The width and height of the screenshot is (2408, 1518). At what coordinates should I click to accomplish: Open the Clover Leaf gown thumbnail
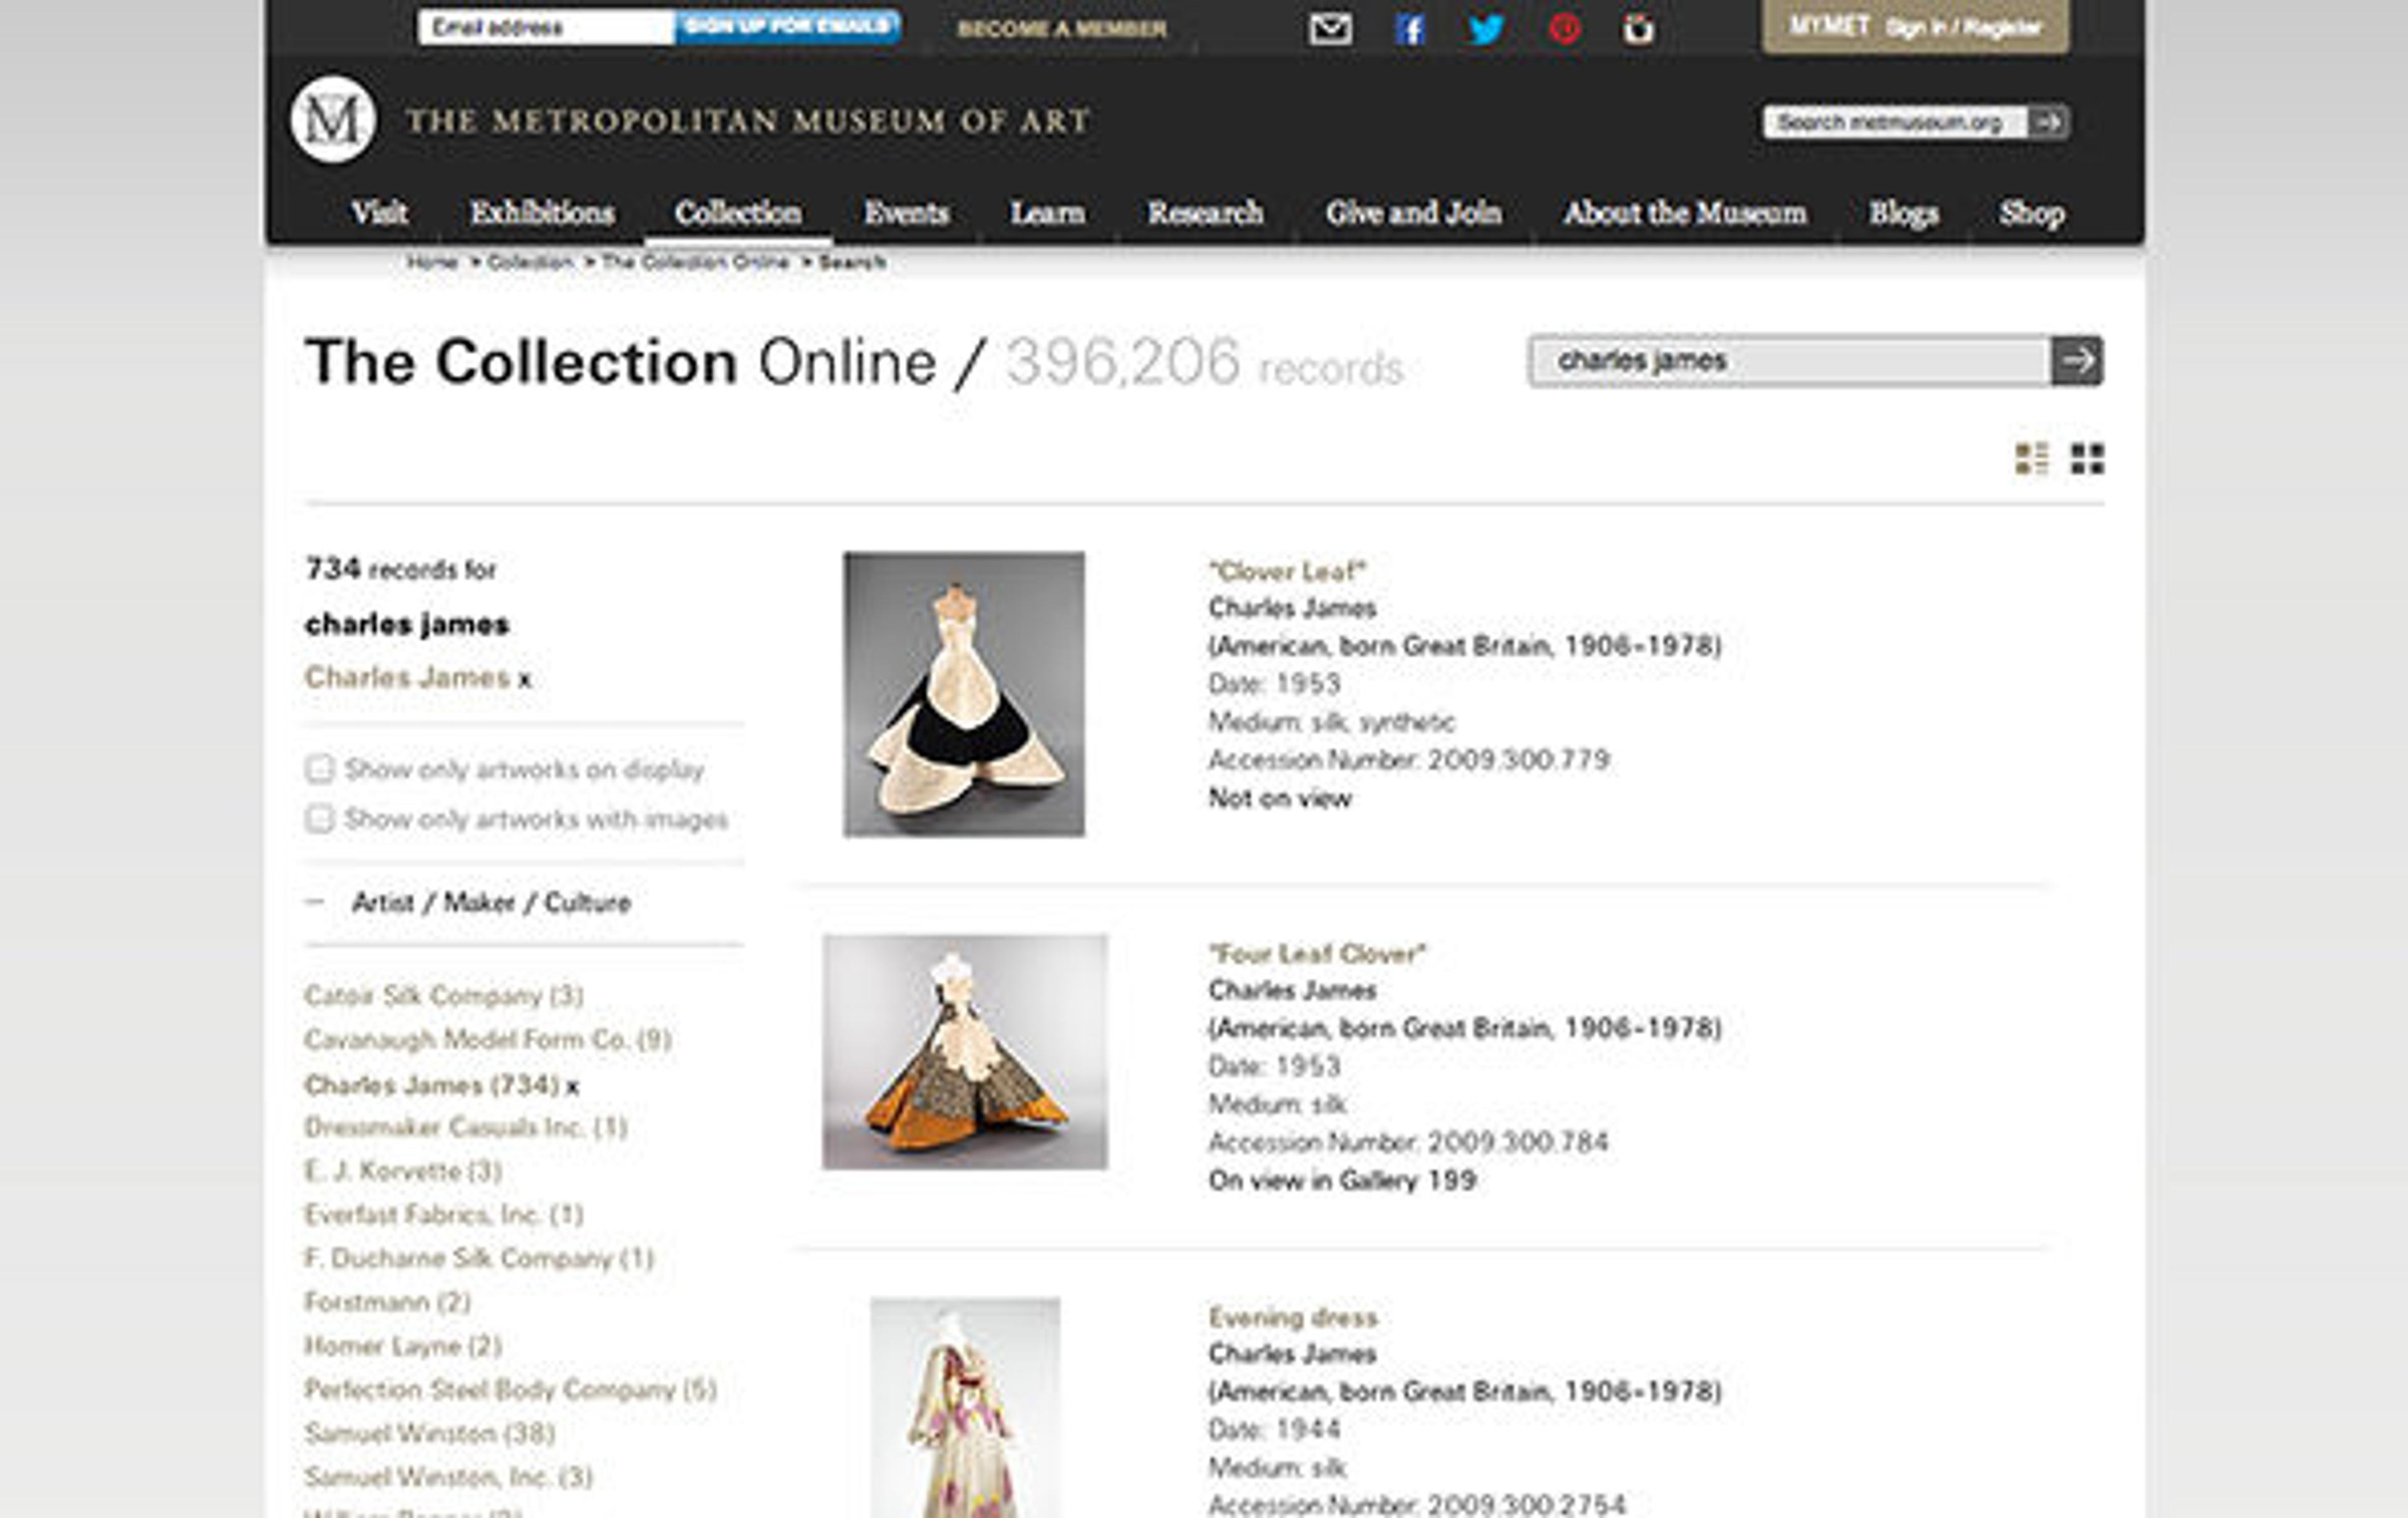963,694
